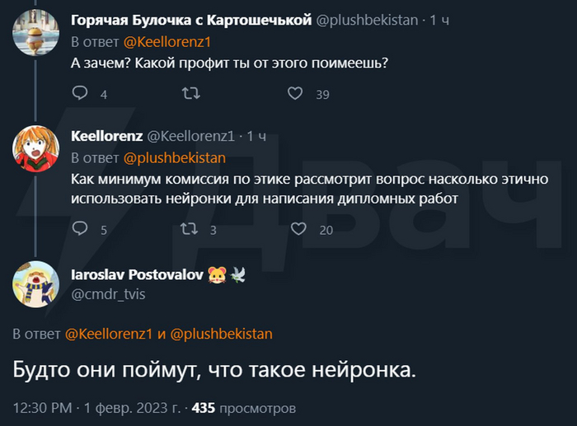Open Keellorenz's anime avatar picture
This screenshot has width=577, height=426.
coord(35,150)
